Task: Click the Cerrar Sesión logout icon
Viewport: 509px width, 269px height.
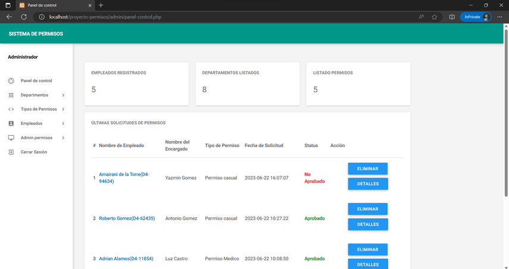Action: pyautogui.click(x=11, y=152)
